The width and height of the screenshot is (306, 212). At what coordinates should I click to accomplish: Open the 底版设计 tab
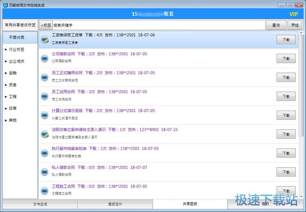(115, 203)
